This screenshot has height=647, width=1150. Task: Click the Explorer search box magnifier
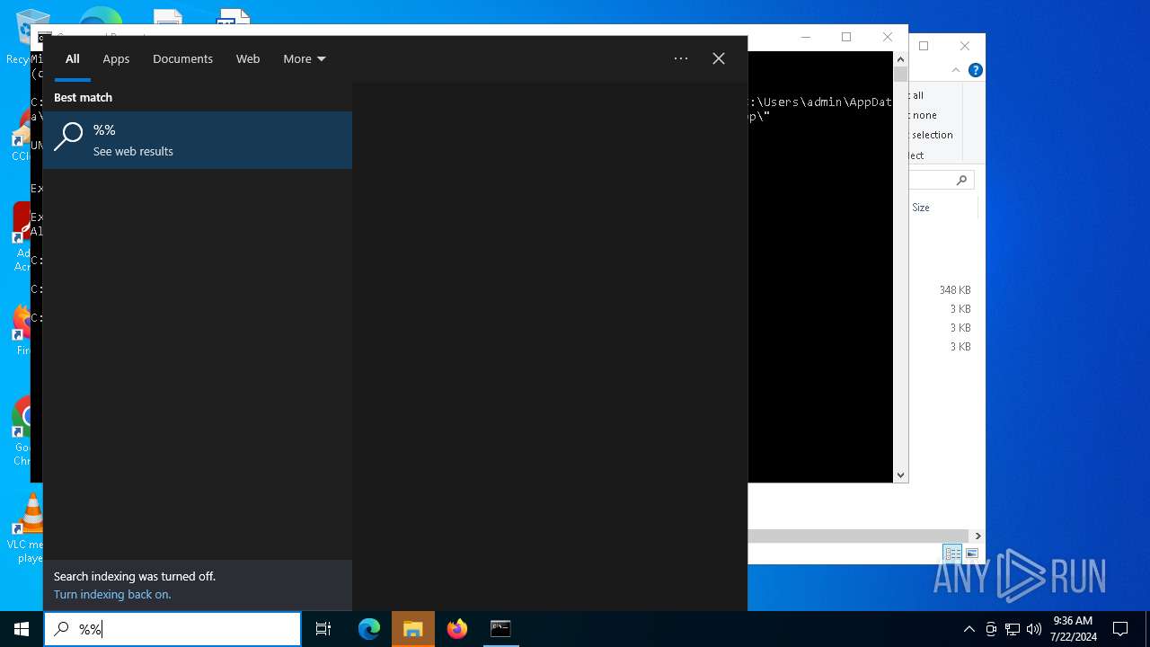[x=961, y=181]
